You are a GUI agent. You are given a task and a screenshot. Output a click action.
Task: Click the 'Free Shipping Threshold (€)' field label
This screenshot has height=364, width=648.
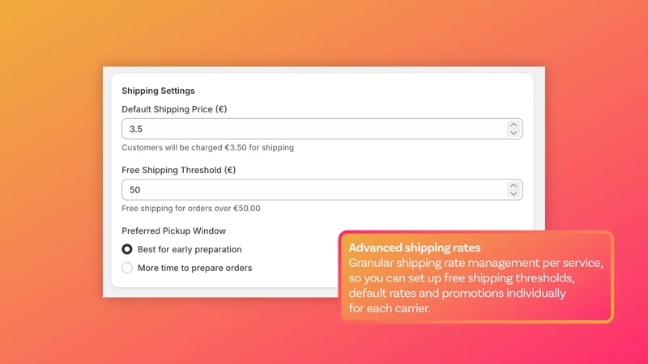click(x=178, y=170)
